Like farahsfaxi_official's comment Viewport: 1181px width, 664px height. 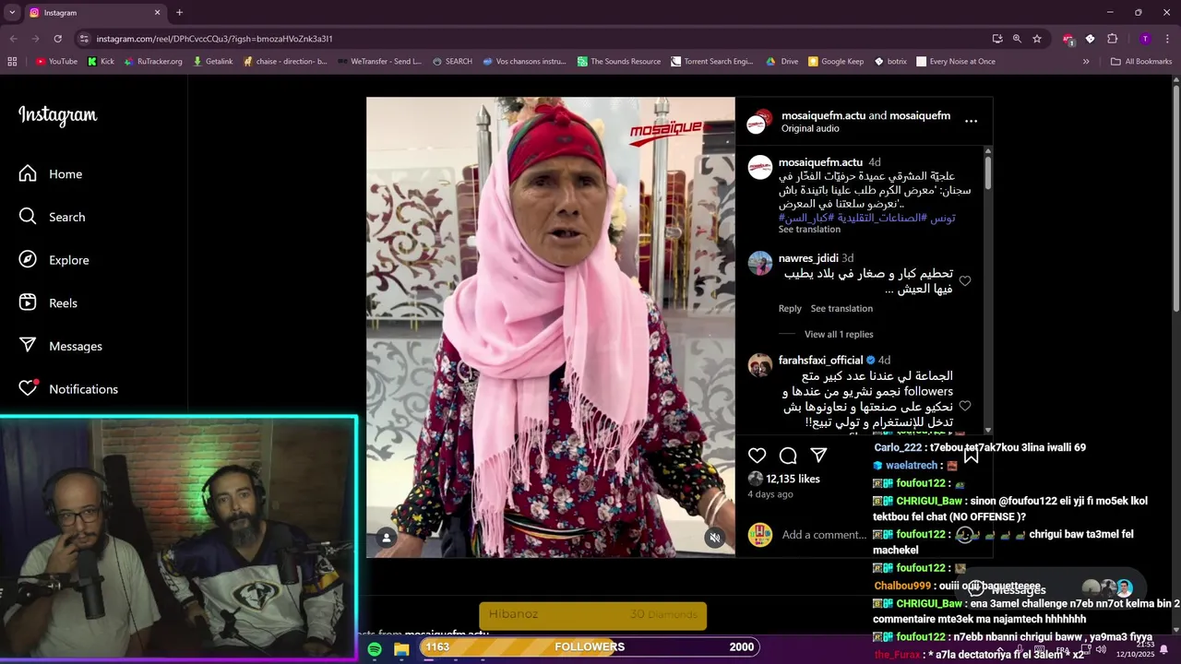point(965,406)
